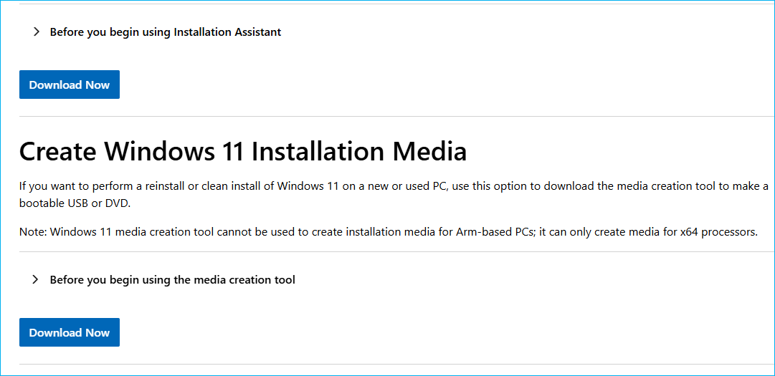Click Download Now for the media creation tool
775x376 pixels.
coord(70,332)
